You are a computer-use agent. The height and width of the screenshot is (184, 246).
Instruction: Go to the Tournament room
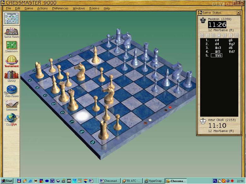click(x=11, y=61)
